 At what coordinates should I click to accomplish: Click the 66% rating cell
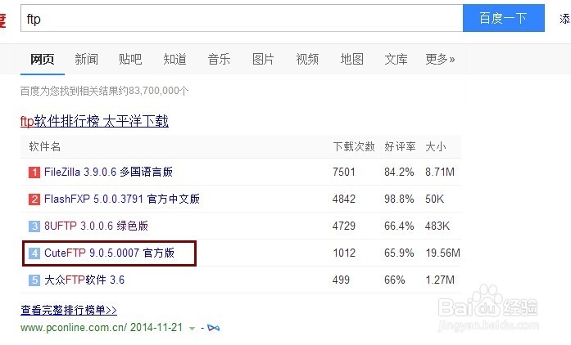394,280
